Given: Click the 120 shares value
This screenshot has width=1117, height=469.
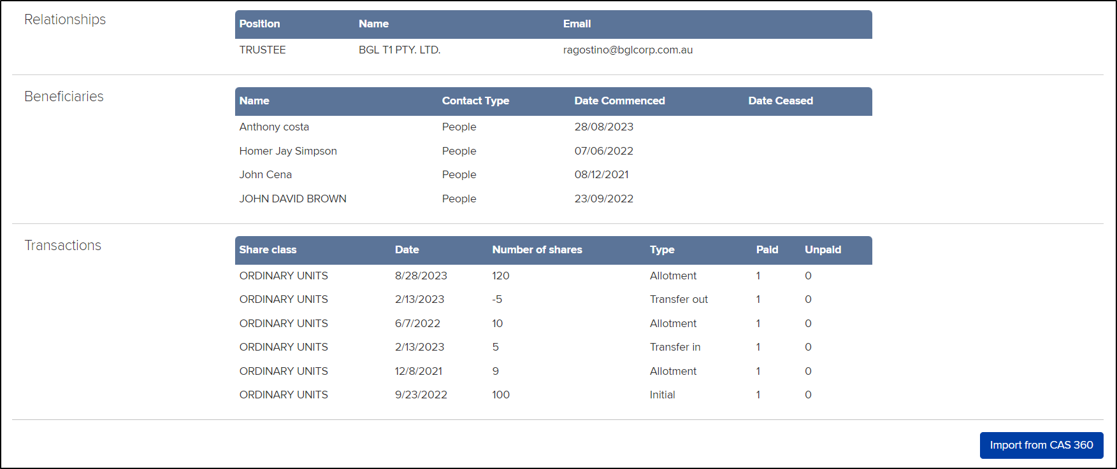Looking at the screenshot, I should point(501,276).
